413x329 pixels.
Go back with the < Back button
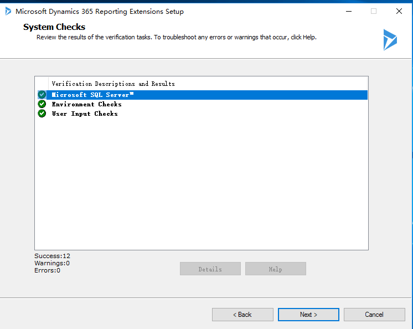242,315
